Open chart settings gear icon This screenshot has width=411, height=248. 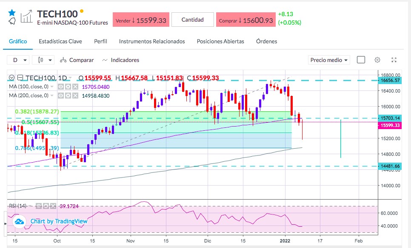[x=377, y=60]
